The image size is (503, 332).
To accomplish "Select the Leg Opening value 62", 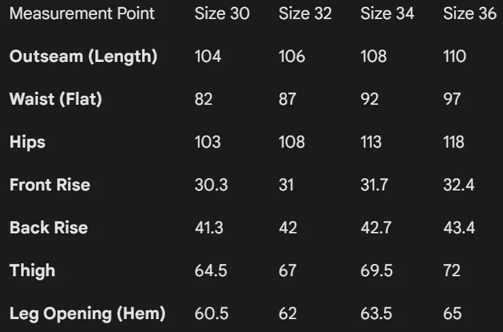I will pyautogui.click(x=288, y=314).
